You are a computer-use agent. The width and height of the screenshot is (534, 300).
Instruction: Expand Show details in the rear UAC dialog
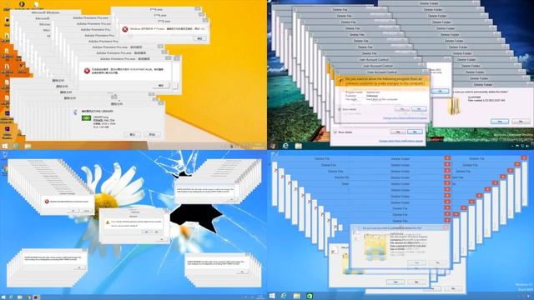click(x=343, y=132)
